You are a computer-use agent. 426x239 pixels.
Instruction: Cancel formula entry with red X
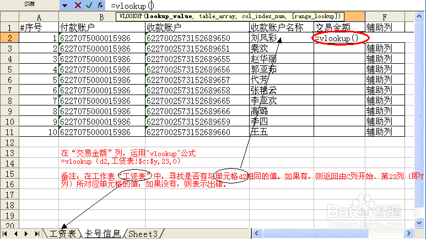click(x=78, y=5)
